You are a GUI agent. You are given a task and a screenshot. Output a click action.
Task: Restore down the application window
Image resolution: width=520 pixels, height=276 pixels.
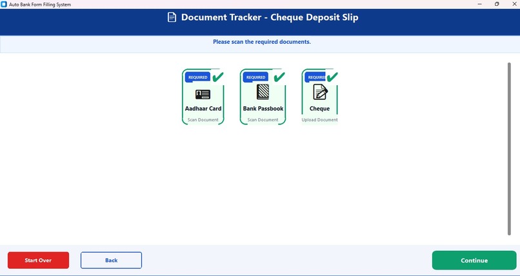click(x=497, y=4)
